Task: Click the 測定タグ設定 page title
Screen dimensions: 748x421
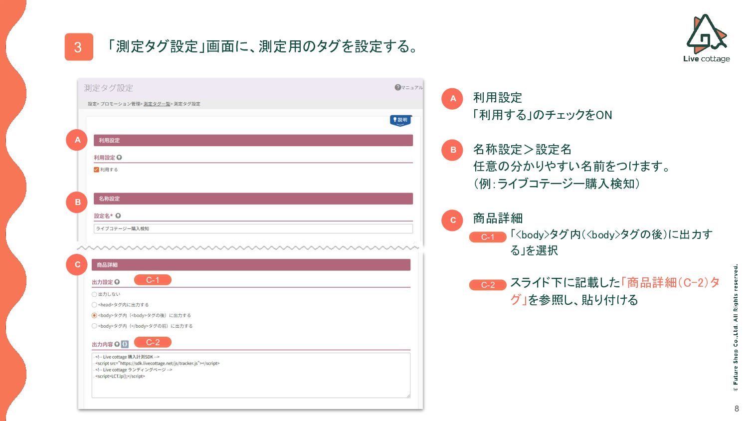Action: click(x=108, y=88)
